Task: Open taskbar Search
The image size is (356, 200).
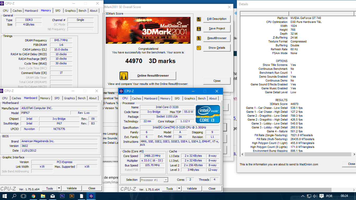Action: point(14,196)
